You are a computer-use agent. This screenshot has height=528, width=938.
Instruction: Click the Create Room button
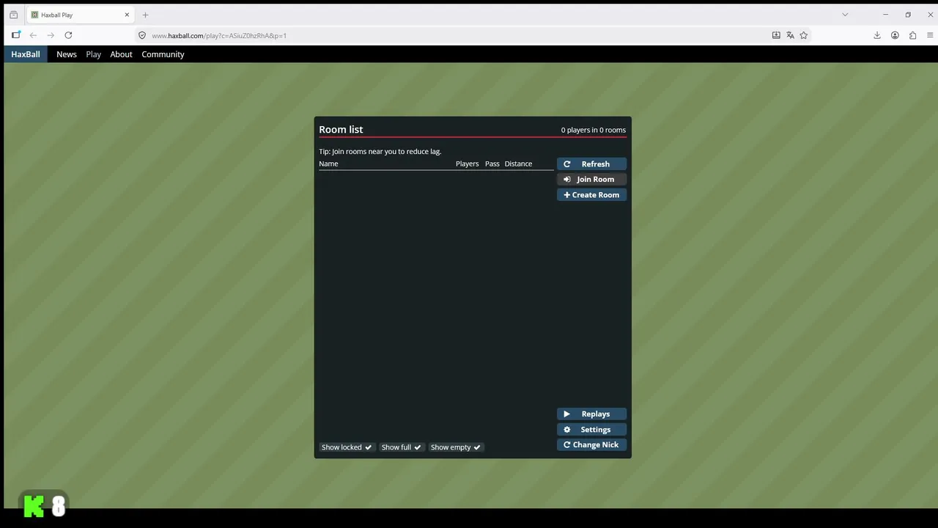(x=591, y=195)
